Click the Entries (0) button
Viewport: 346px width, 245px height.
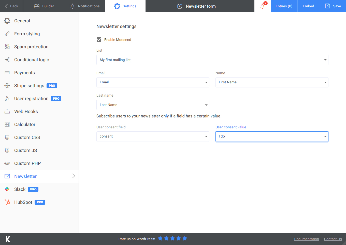coord(284,6)
